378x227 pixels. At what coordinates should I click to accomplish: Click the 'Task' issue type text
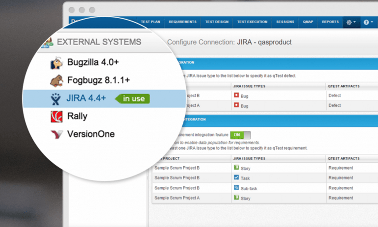tap(245, 178)
